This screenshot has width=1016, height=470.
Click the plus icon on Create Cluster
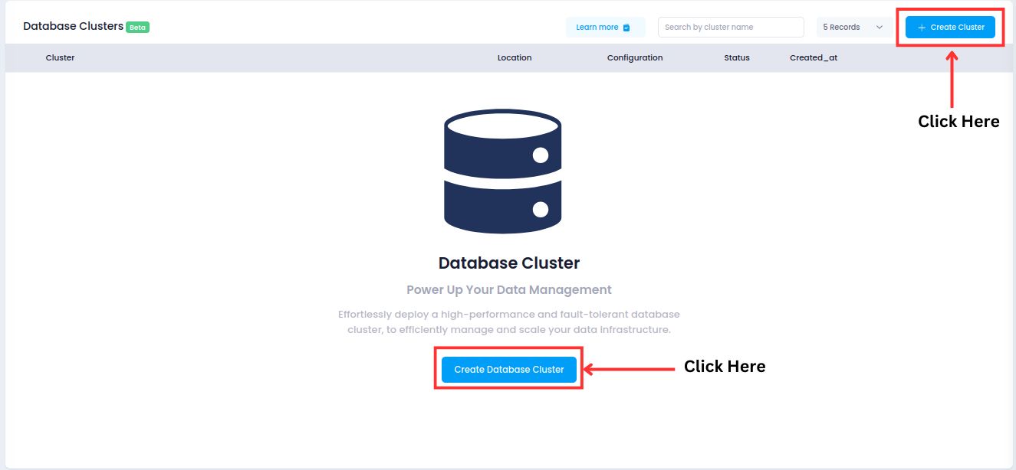pos(922,28)
